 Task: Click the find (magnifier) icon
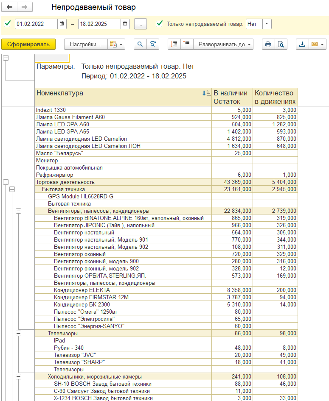coord(140,44)
